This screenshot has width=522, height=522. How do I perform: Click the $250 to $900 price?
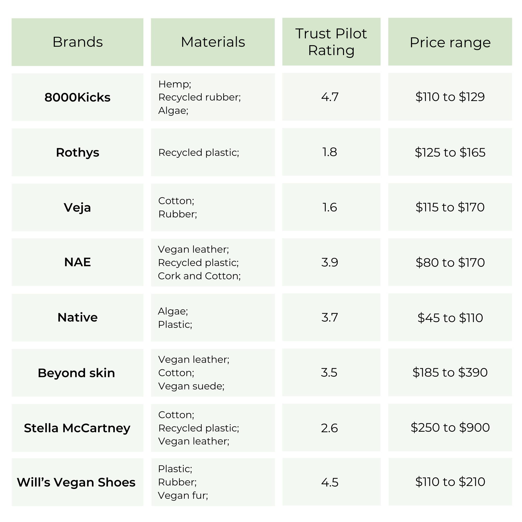click(x=450, y=428)
